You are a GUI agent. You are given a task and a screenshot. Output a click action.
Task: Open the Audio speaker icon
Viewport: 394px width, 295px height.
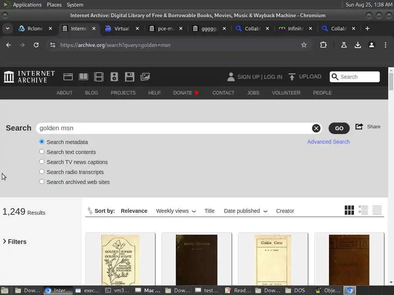click(114, 77)
